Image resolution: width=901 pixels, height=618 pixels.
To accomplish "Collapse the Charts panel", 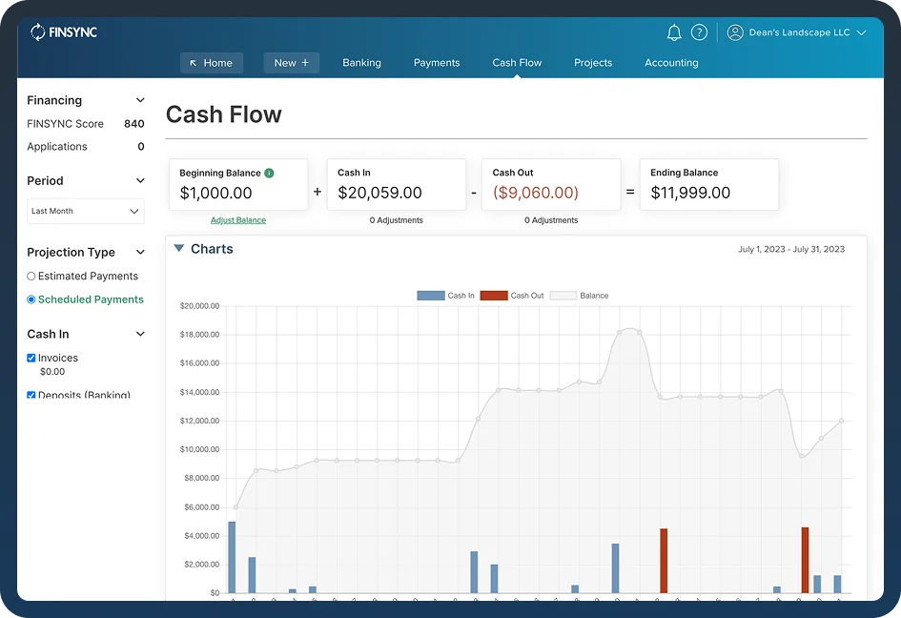I will [181, 249].
